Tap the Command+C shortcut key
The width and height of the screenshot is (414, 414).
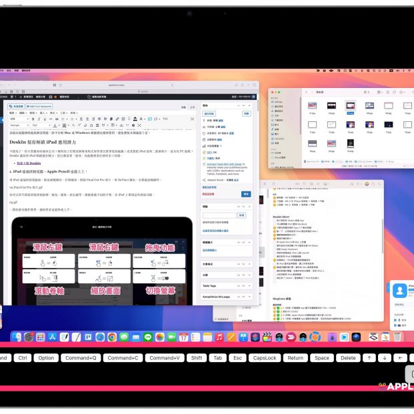123,358
